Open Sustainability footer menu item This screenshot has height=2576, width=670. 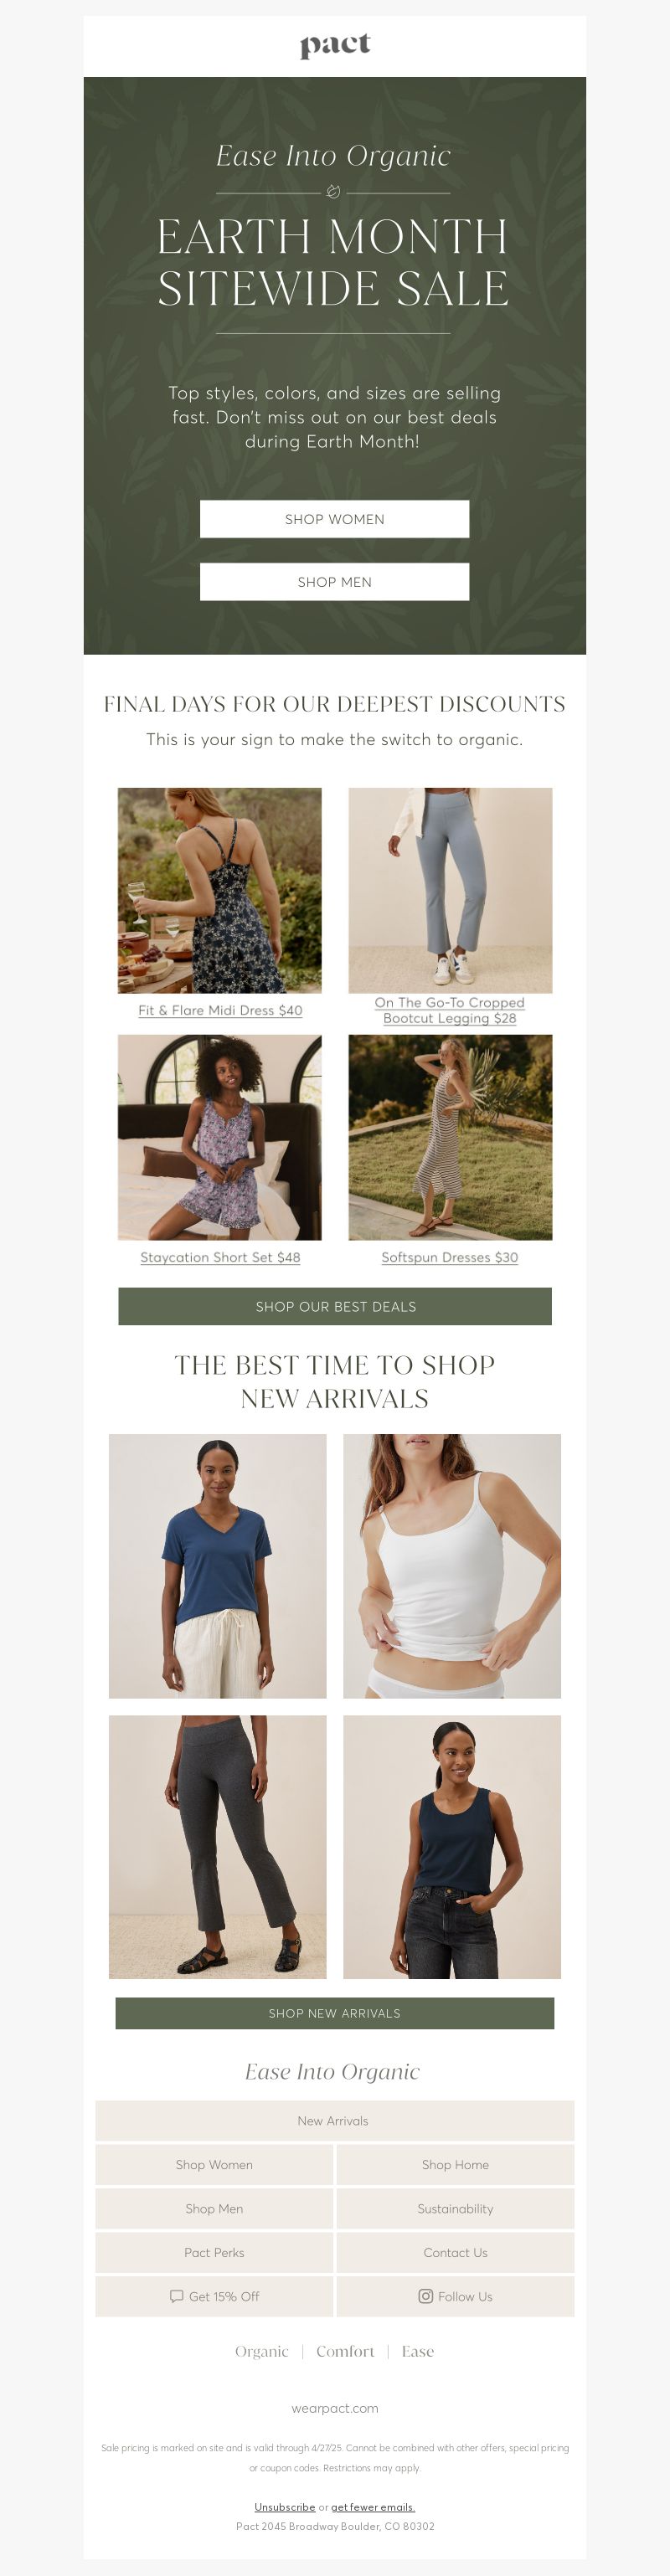455,2208
